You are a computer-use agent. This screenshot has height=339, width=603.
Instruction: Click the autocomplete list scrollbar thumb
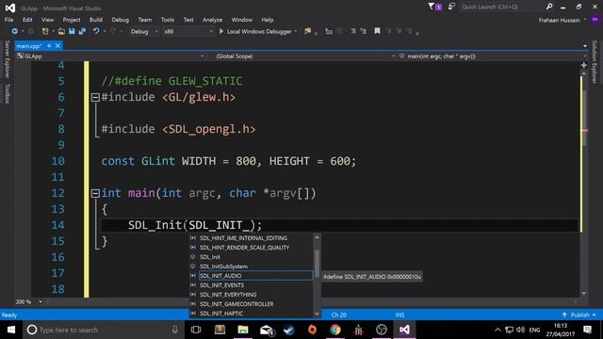coord(317,263)
